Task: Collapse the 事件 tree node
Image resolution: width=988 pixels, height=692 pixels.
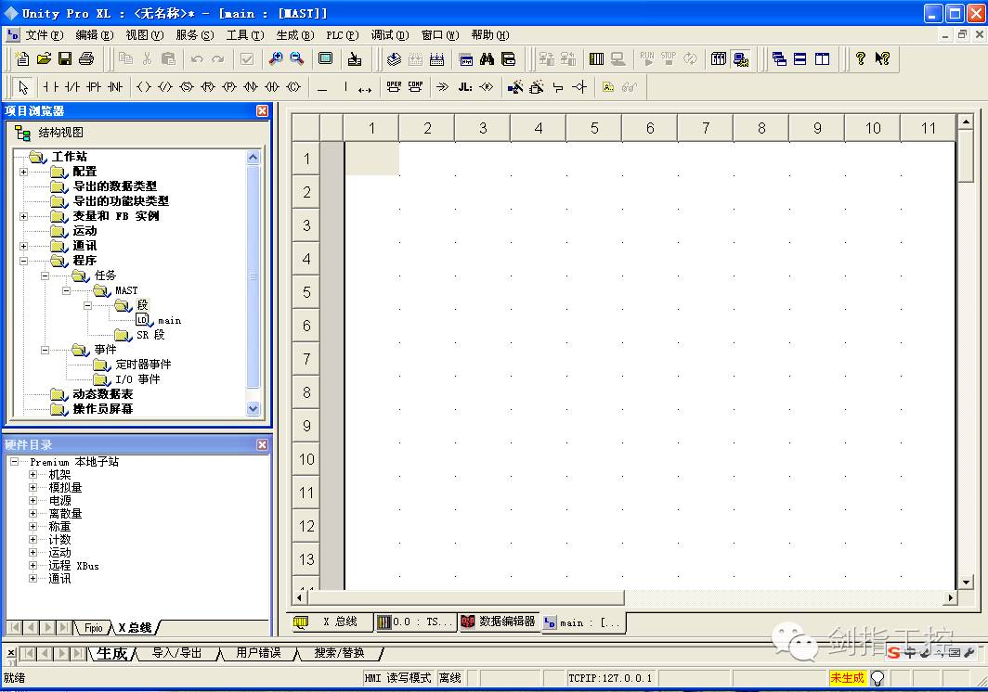Action: (x=45, y=350)
